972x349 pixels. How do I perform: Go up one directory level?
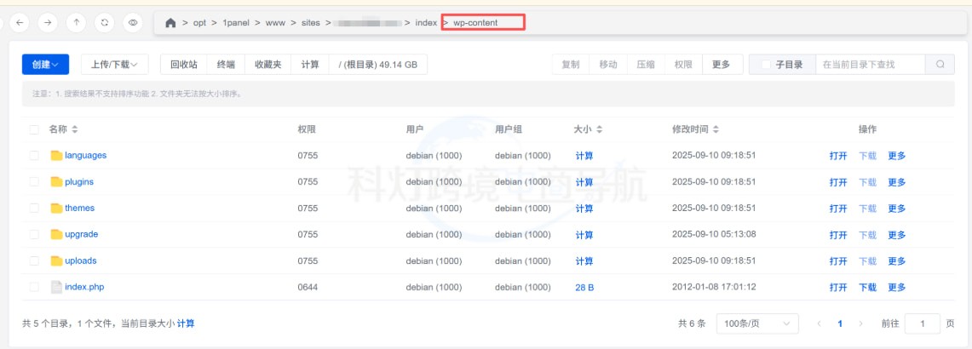point(76,23)
